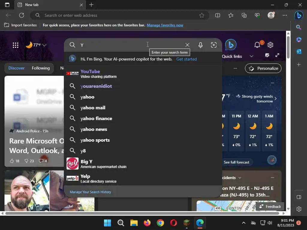Select the yahoo suggestion

point(143,97)
